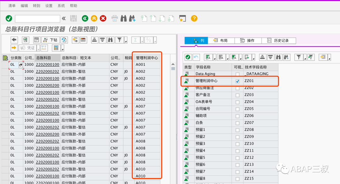Screen dimensions: 340x184
Task: Click the green Back arrow icon
Action: click(x=85, y=19)
